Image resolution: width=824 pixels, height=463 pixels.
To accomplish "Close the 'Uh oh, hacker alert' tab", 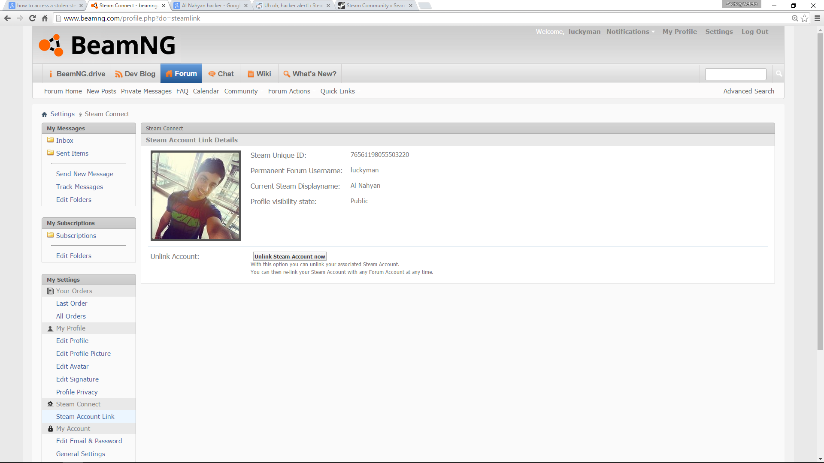I will [x=328, y=6].
